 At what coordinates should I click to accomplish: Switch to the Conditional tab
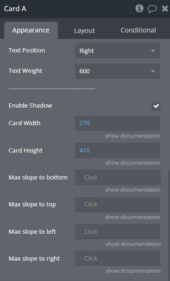pyautogui.click(x=138, y=30)
